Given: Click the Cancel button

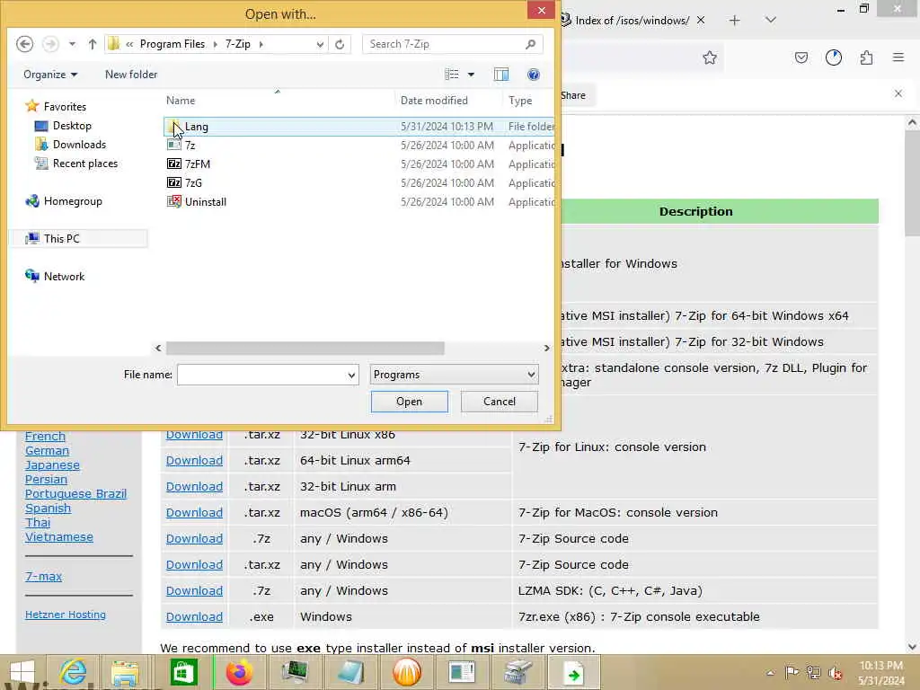Looking at the screenshot, I should tap(500, 402).
